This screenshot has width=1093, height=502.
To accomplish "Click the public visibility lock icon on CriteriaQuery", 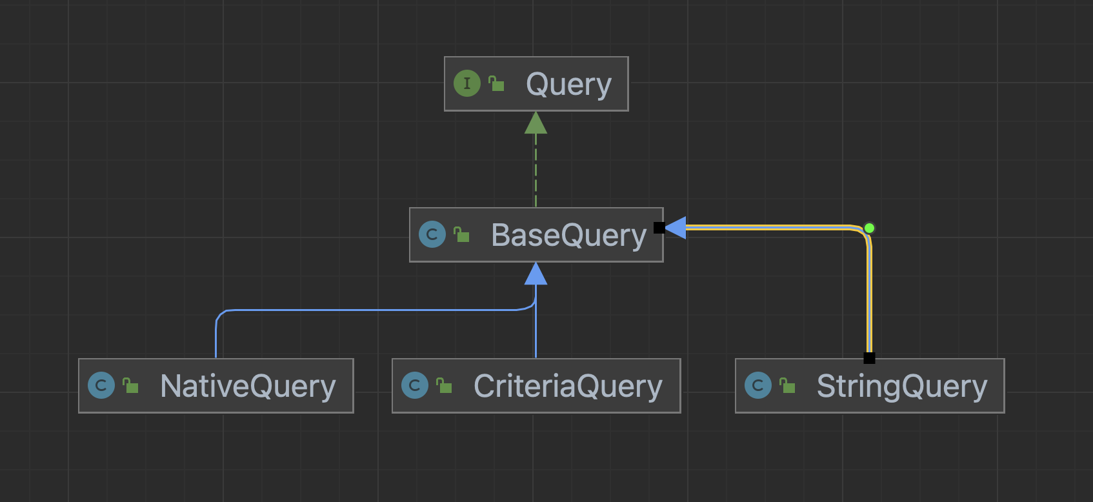I will pos(444,385).
